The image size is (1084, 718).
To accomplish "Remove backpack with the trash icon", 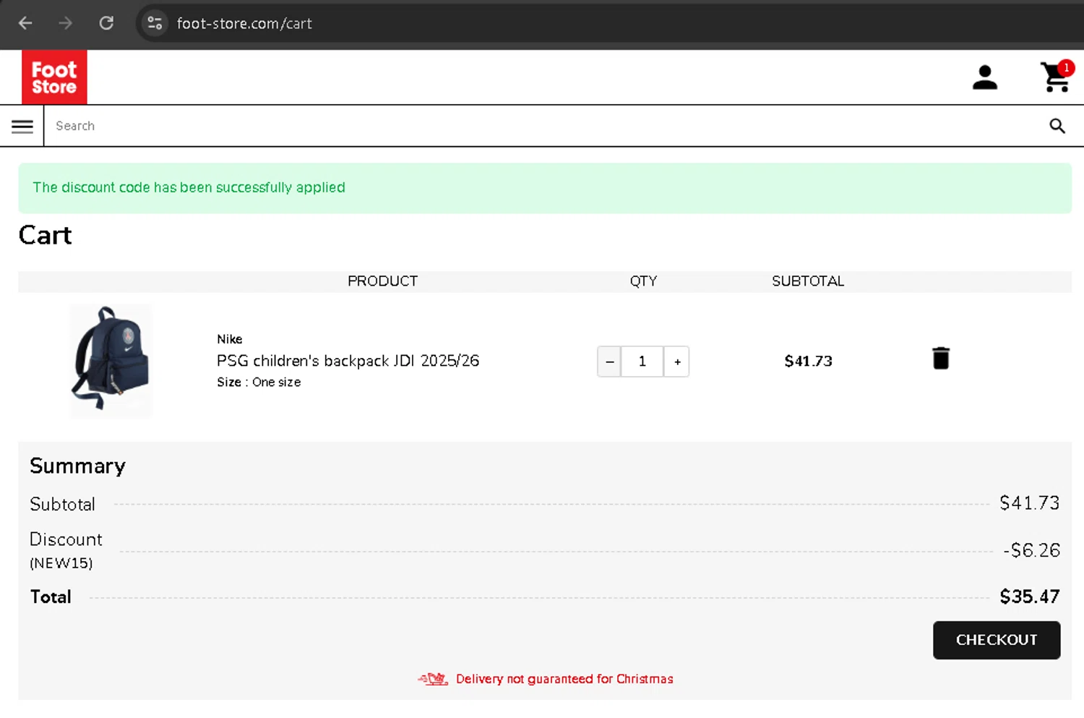I will 940,358.
